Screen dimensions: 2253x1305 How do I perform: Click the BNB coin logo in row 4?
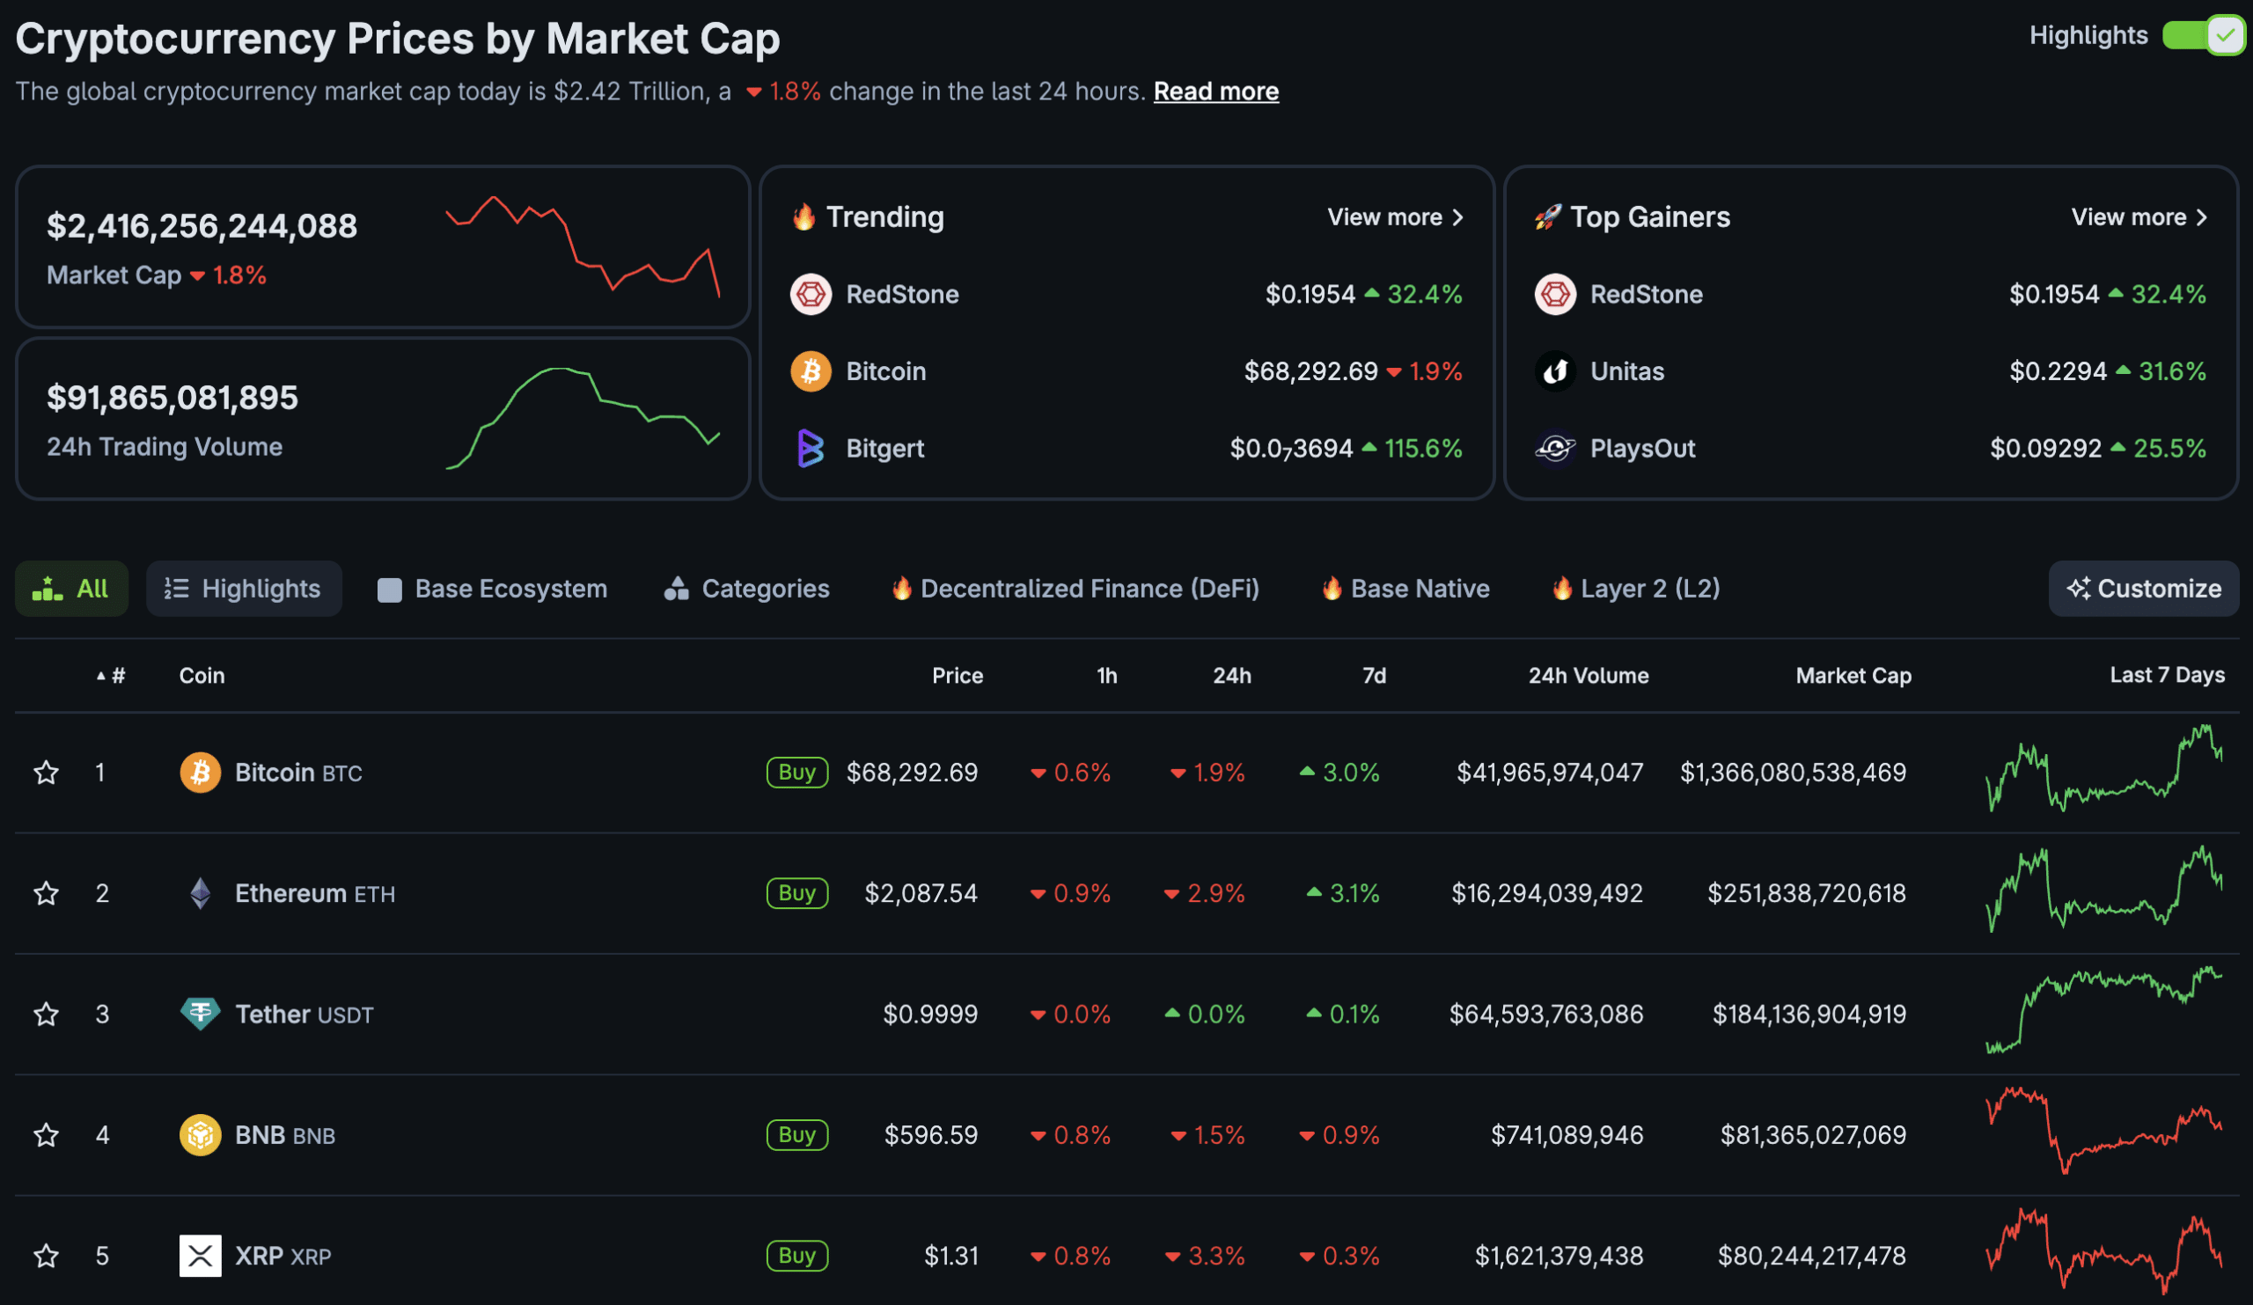[x=202, y=1135]
